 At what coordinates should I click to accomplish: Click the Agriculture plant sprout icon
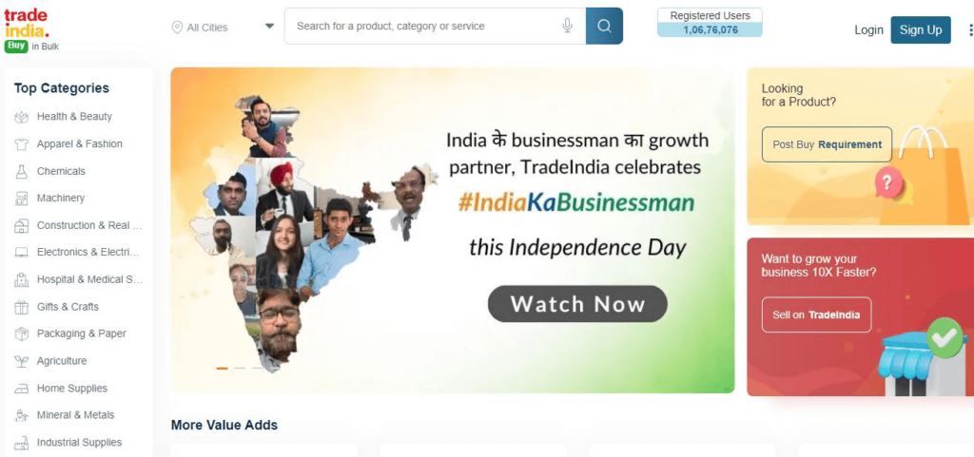pos(22,361)
